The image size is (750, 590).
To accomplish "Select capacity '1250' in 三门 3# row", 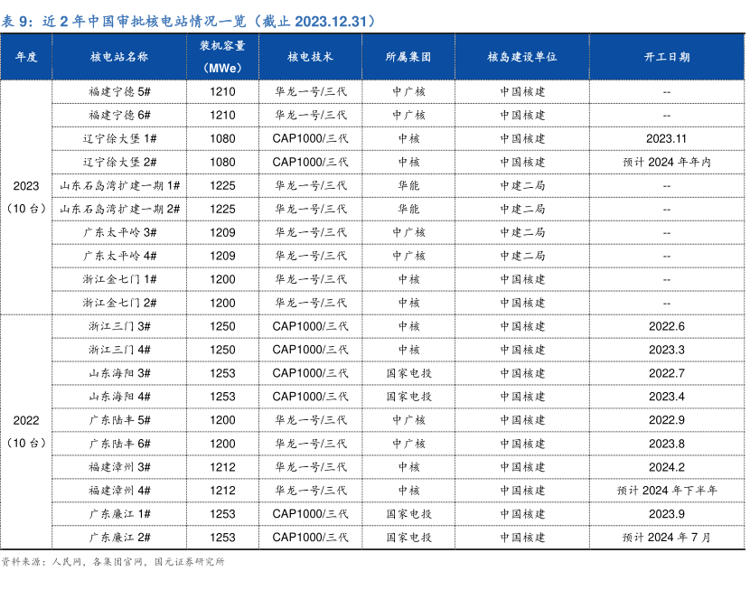I will point(222,325).
